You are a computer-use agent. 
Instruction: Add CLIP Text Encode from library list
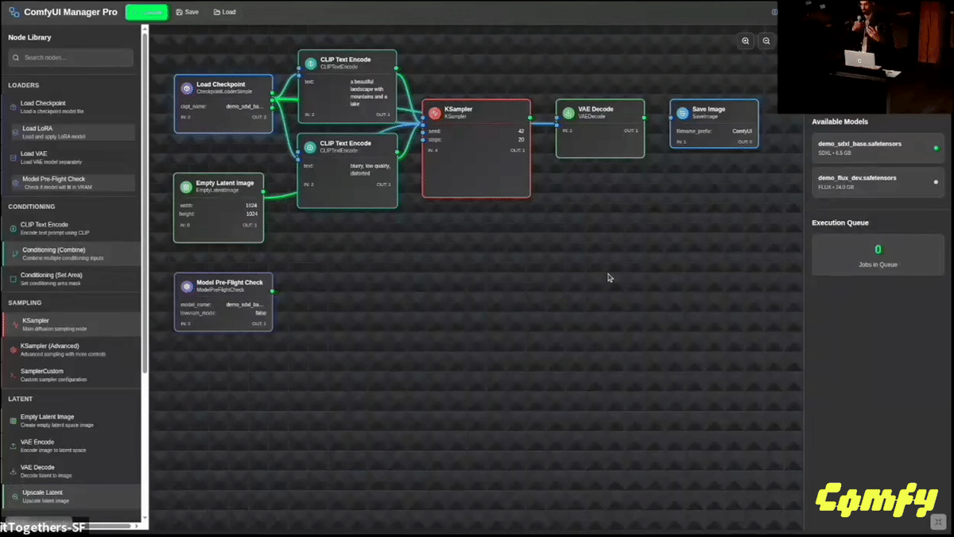(x=70, y=228)
